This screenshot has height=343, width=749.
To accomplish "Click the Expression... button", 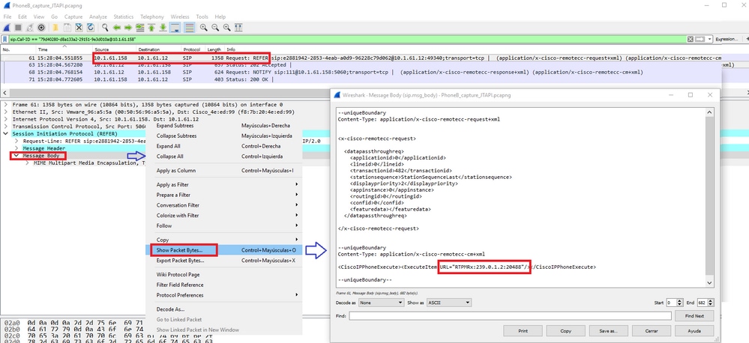I will coord(726,39).
